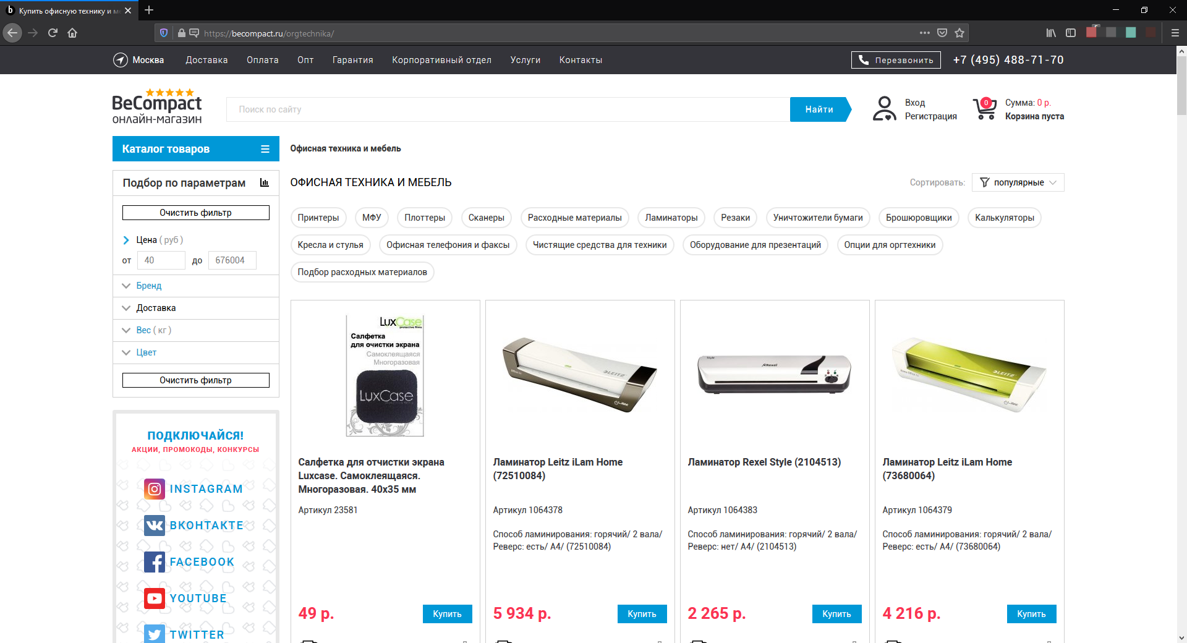Buy the Rexel Style laminator

pos(837,614)
